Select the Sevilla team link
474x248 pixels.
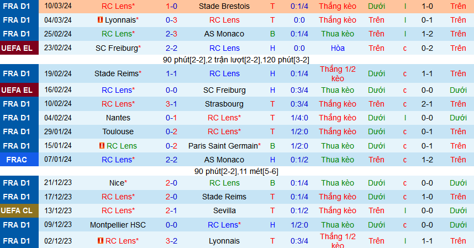[224, 210]
